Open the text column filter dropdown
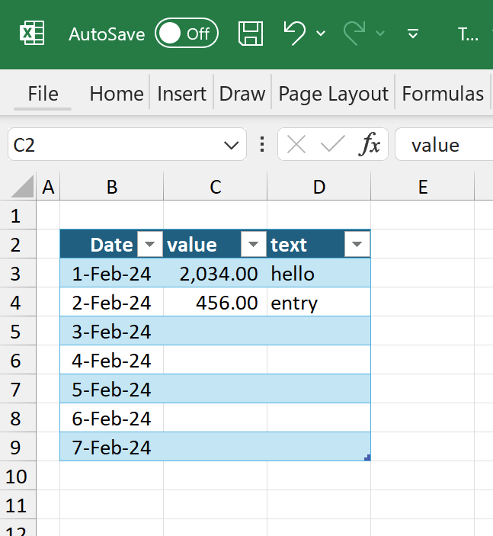 (357, 244)
